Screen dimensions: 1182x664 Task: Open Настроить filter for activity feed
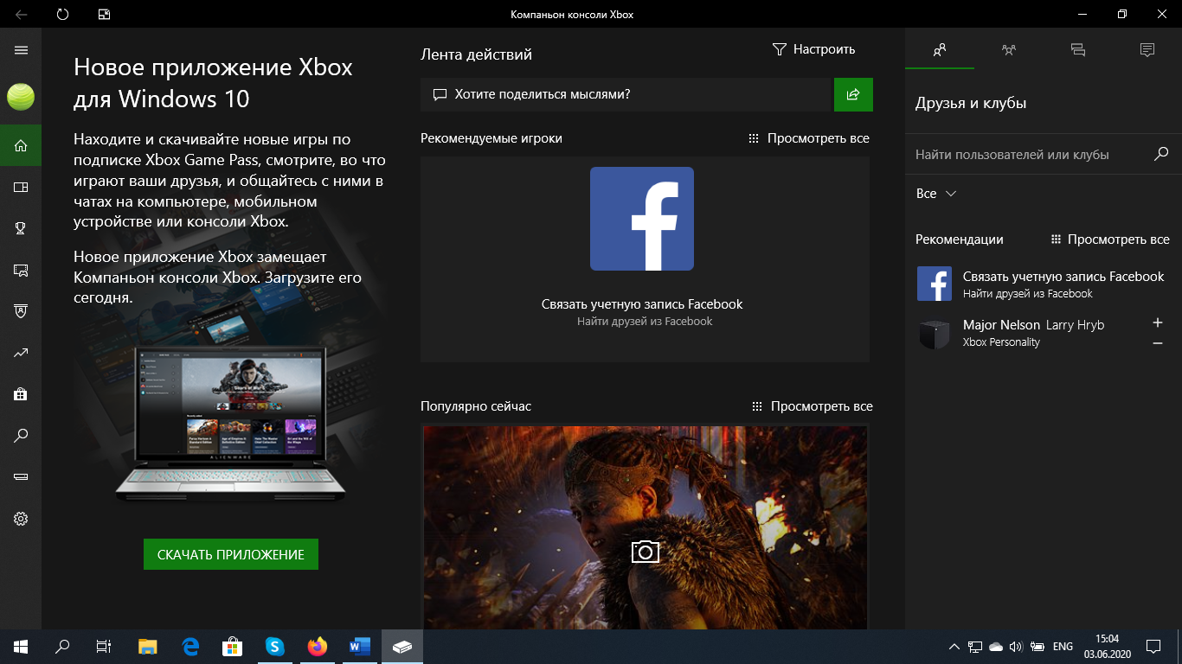click(x=813, y=49)
